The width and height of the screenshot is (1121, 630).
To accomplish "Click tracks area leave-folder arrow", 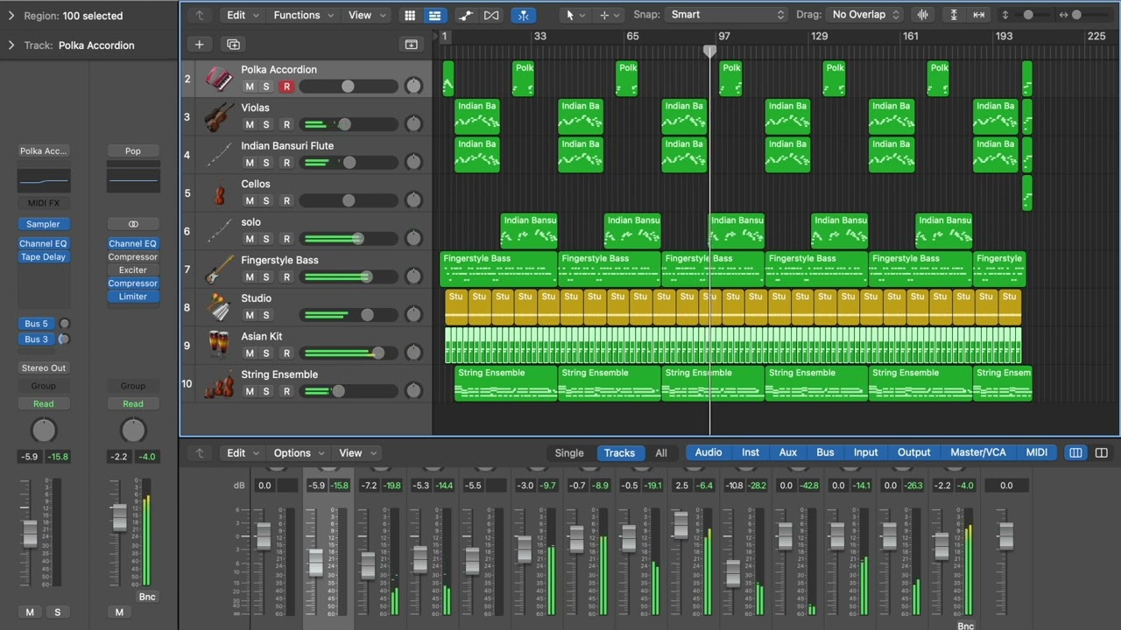I will pos(200,15).
